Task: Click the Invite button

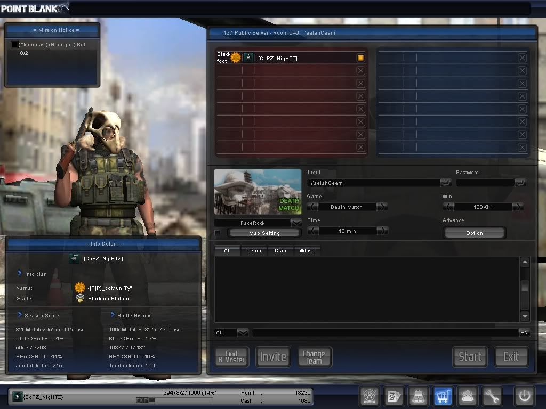Action: pyautogui.click(x=273, y=356)
